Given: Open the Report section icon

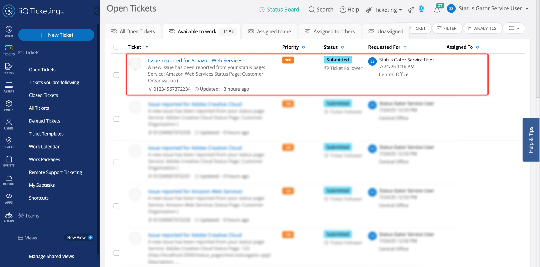Looking at the screenshot, I should pyautogui.click(x=9, y=180).
